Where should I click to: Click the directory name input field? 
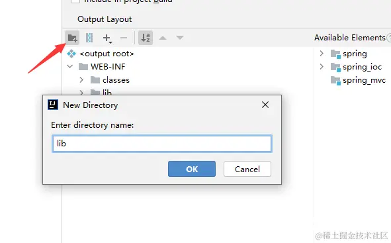tap(162, 144)
